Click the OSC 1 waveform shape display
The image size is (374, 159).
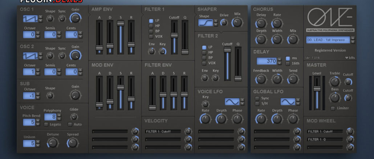tap(30, 19)
